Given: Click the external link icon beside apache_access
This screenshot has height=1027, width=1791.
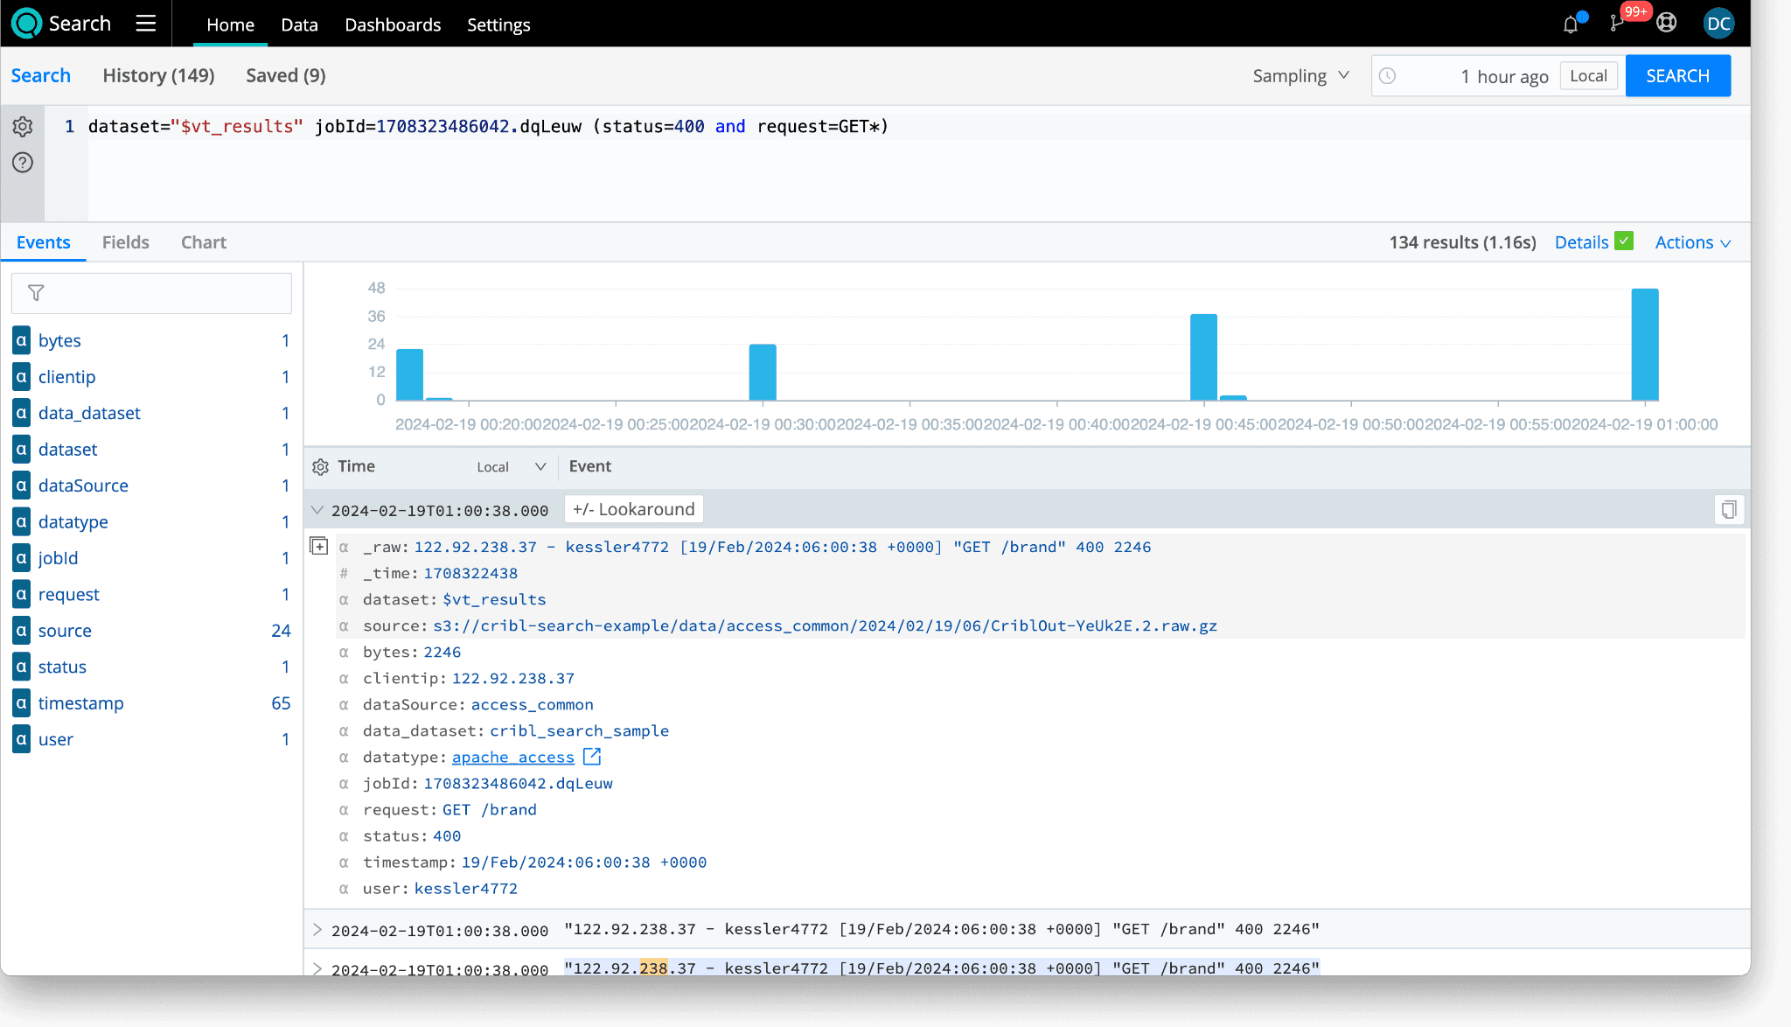Looking at the screenshot, I should click(x=592, y=757).
